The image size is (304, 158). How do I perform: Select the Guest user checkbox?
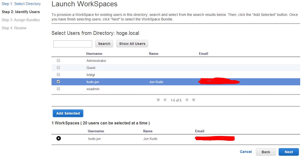[x=58, y=67]
